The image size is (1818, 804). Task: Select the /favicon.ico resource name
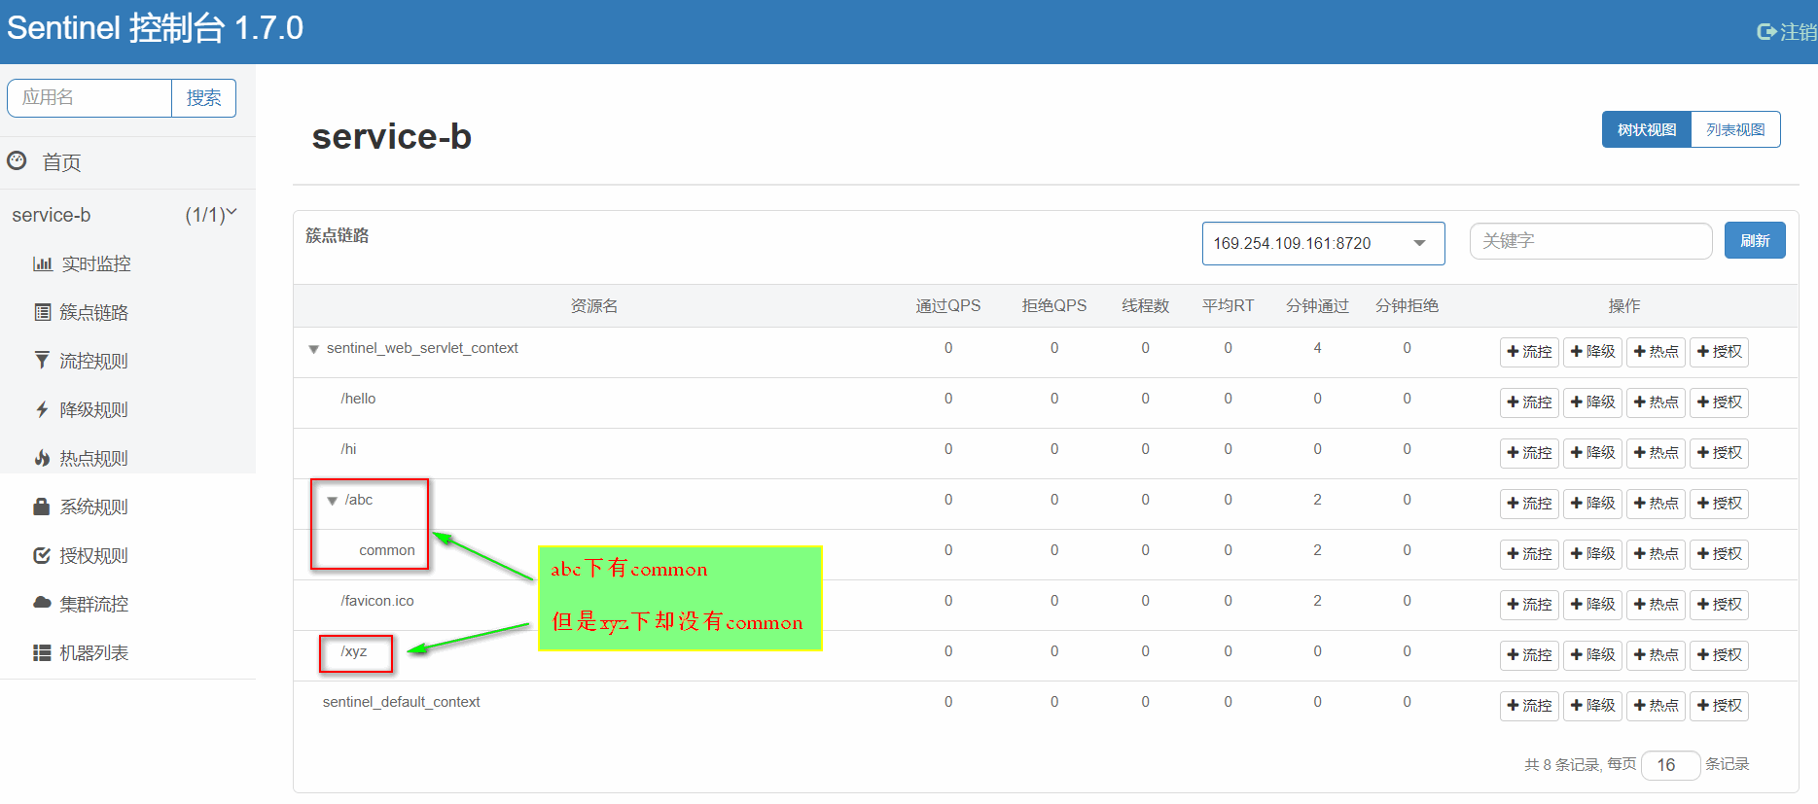(x=377, y=601)
